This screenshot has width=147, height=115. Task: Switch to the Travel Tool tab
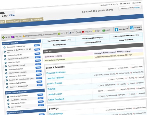pos(13,21)
